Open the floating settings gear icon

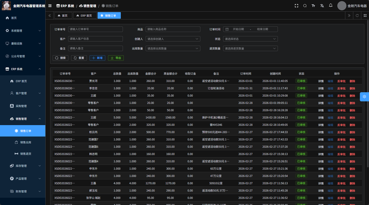pyautogui.click(x=364, y=96)
